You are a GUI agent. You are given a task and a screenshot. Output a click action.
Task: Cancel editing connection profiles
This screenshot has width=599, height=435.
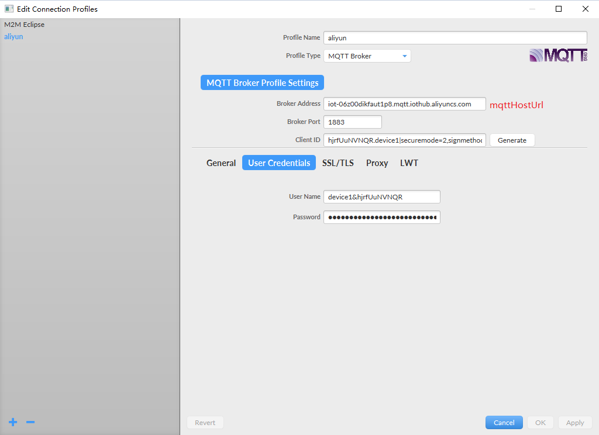tap(504, 423)
